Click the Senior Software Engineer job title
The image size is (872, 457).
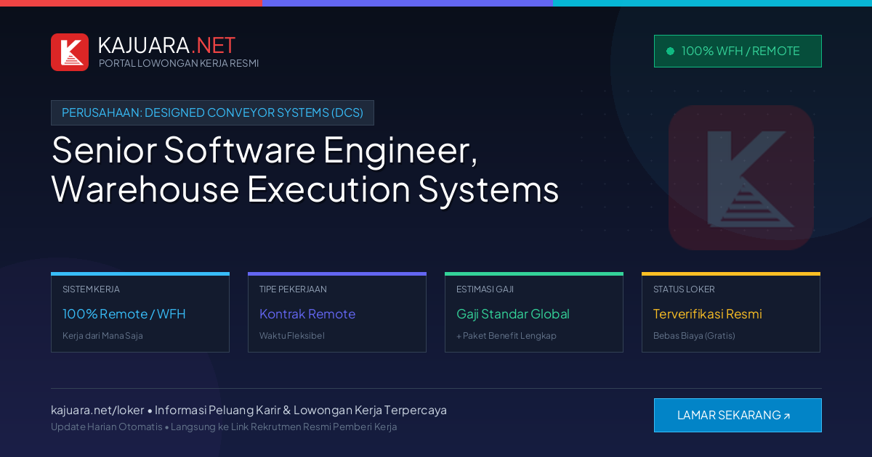[305, 169]
